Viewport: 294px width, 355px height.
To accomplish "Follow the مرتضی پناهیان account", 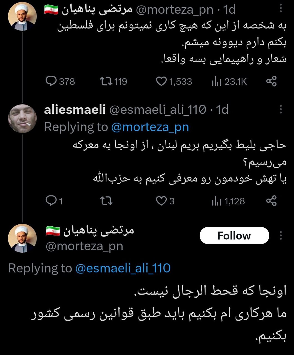I will tap(234, 235).
